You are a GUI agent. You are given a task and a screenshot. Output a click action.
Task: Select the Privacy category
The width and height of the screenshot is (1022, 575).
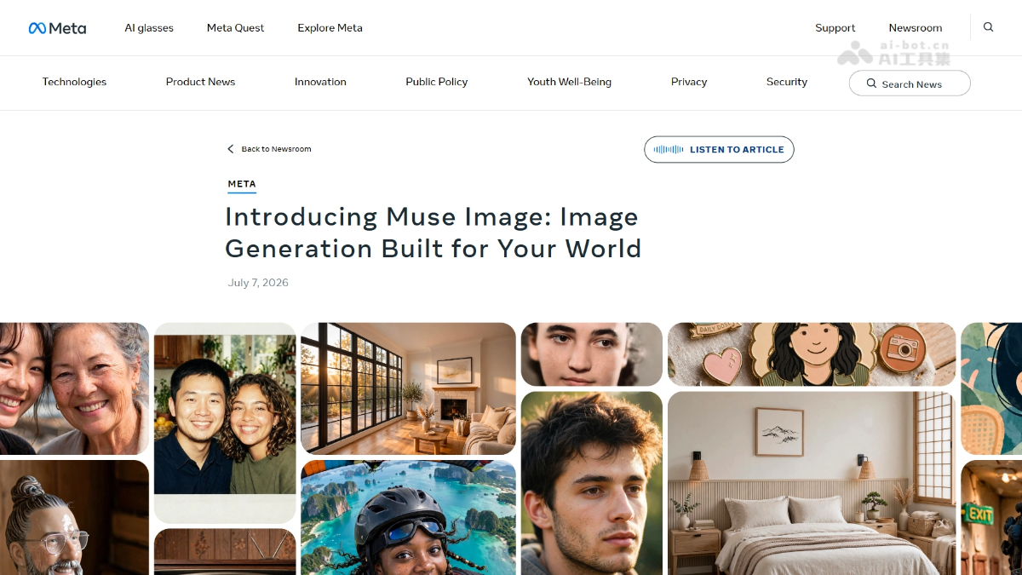pos(689,82)
